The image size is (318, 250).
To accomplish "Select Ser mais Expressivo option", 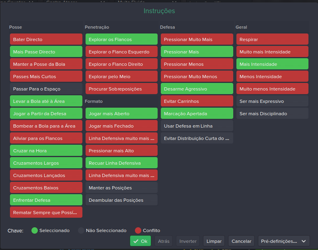I will point(272,101).
